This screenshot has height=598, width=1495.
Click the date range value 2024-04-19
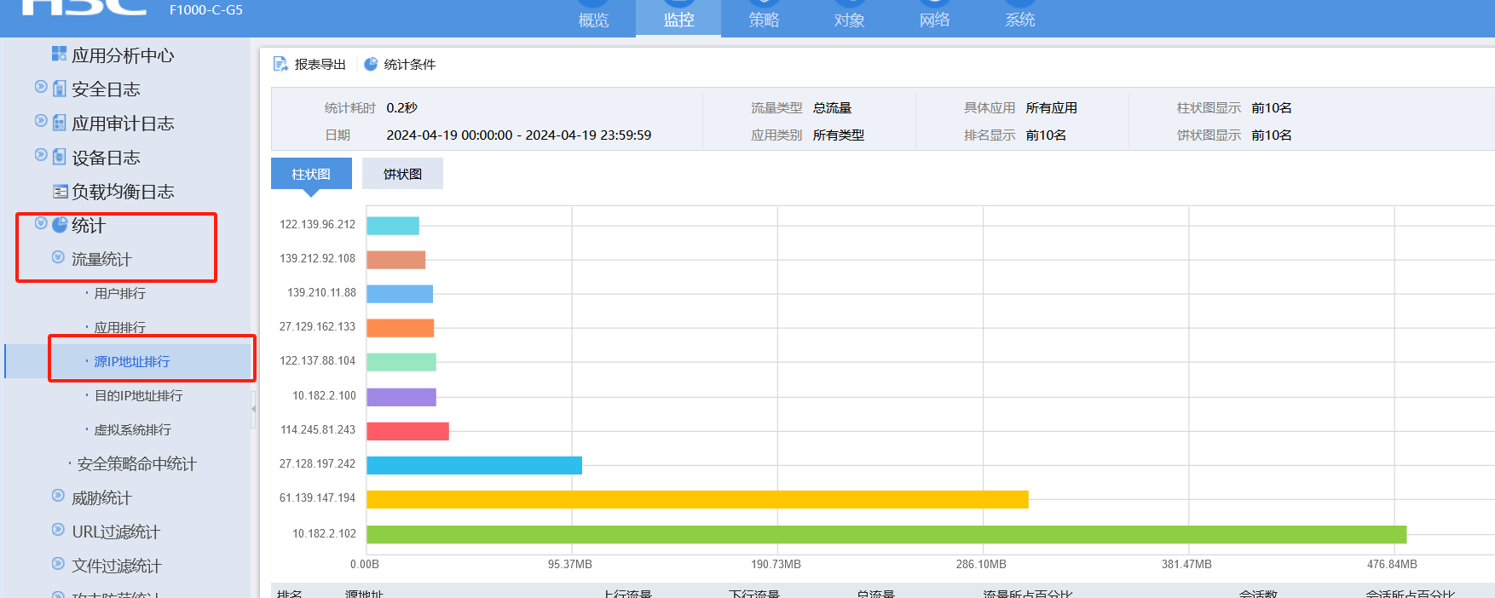point(518,135)
